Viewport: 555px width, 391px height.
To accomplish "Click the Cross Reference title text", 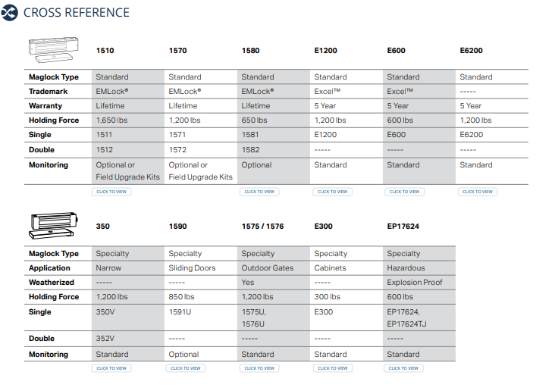I will click(x=77, y=13).
